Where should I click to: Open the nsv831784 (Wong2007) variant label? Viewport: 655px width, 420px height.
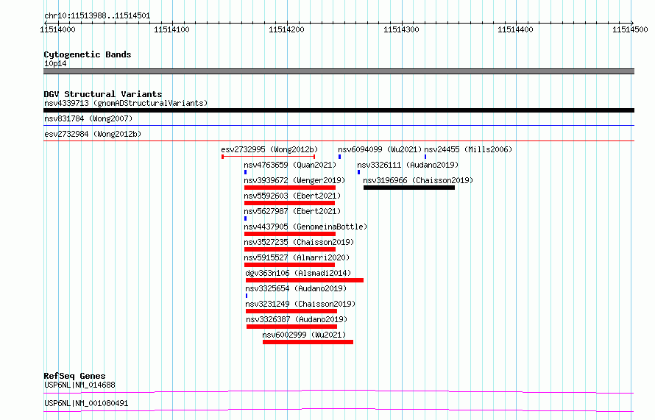click(88, 118)
